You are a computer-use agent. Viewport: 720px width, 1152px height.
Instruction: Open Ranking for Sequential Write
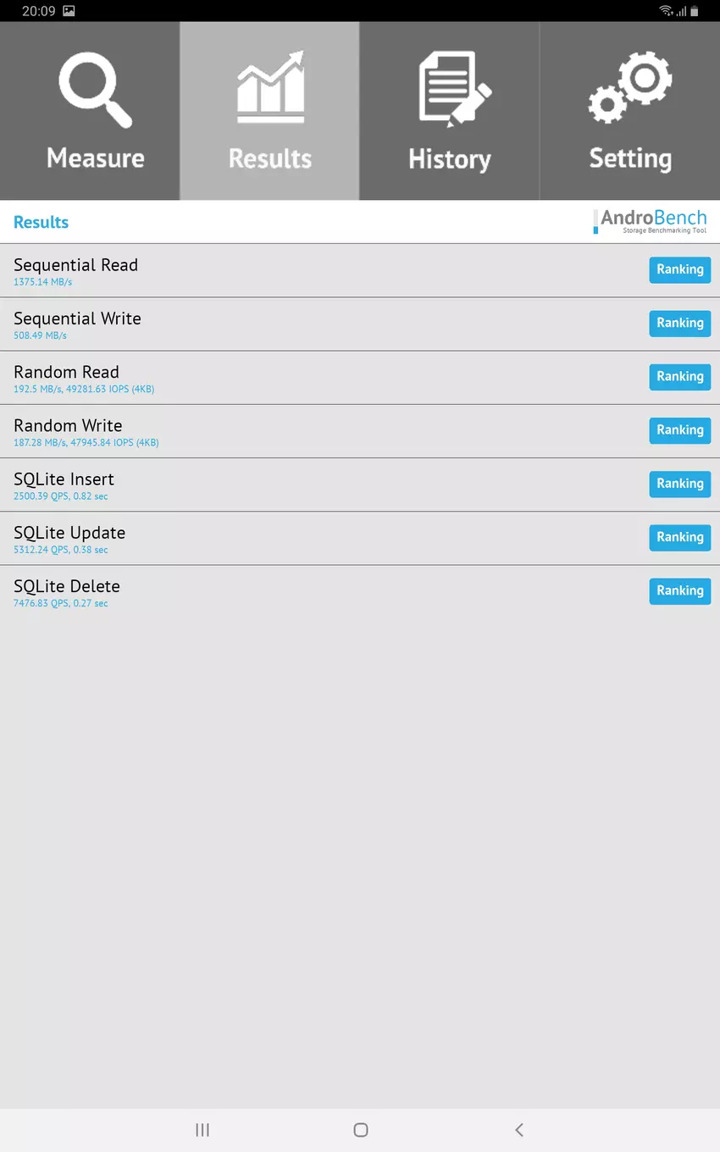[679, 323]
